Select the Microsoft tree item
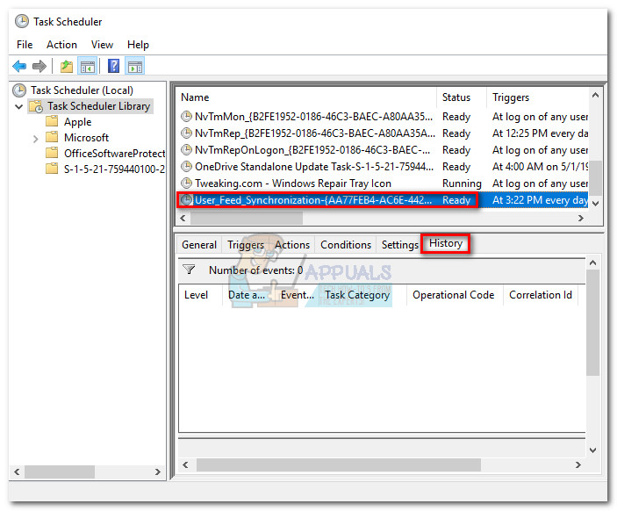 86,137
